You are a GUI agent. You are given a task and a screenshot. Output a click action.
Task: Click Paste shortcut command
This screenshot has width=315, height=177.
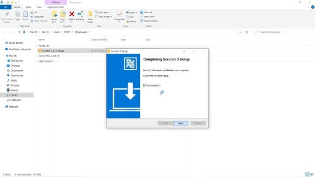pyautogui.click(x=39, y=21)
